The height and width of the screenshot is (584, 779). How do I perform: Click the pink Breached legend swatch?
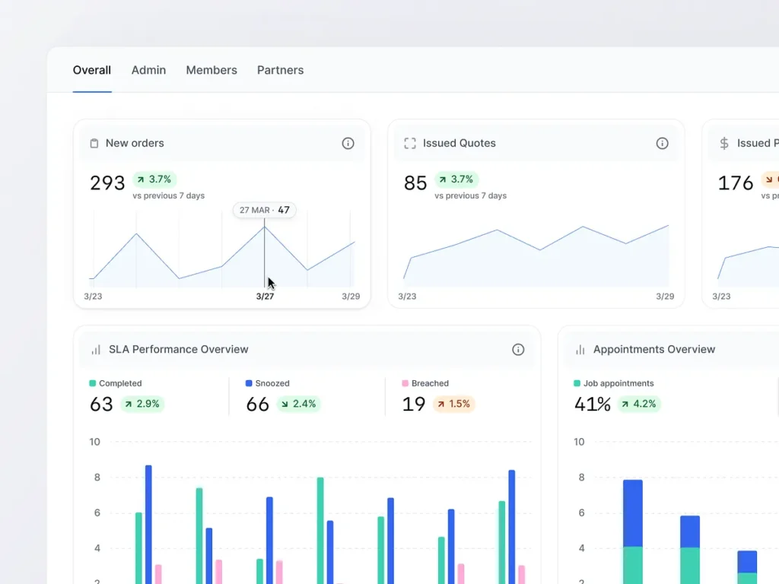tap(405, 383)
